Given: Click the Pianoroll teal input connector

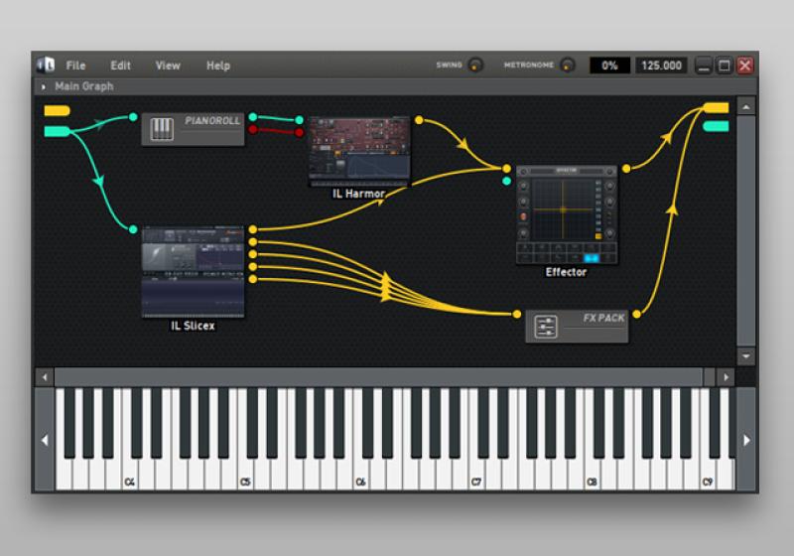Looking at the screenshot, I should click(x=133, y=117).
